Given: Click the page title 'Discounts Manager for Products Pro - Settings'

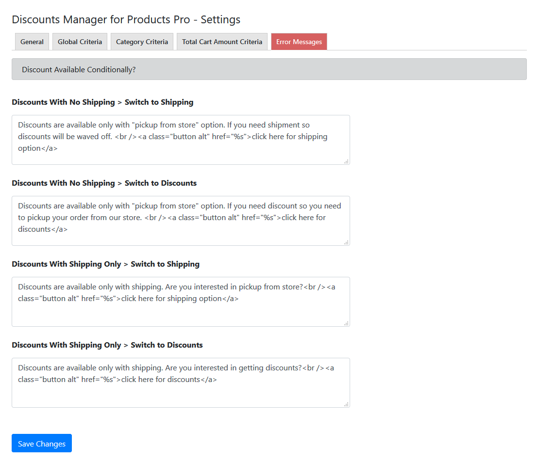Looking at the screenshot, I should [126, 19].
